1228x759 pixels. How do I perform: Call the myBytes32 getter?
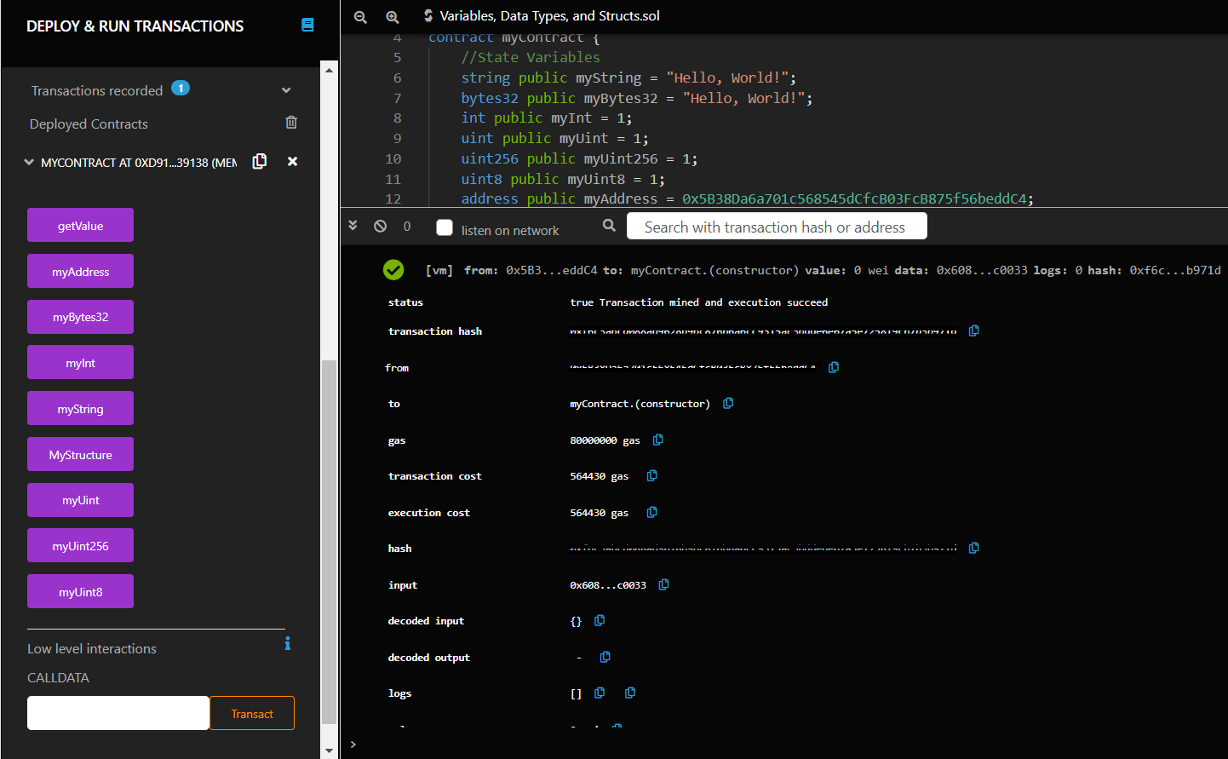(80, 317)
